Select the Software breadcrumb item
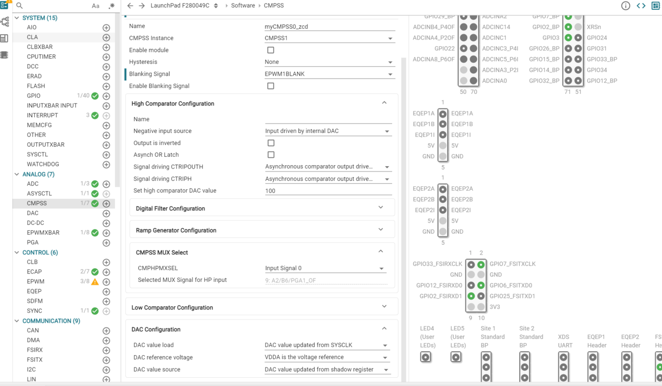The image size is (662, 386). pyautogui.click(x=243, y=6)
